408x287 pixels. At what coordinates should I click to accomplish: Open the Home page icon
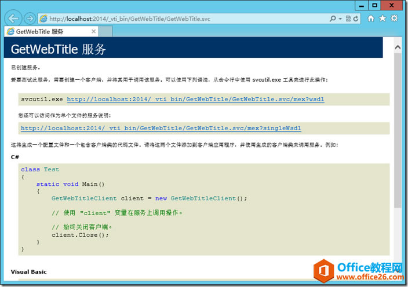(x=371, y=19)
